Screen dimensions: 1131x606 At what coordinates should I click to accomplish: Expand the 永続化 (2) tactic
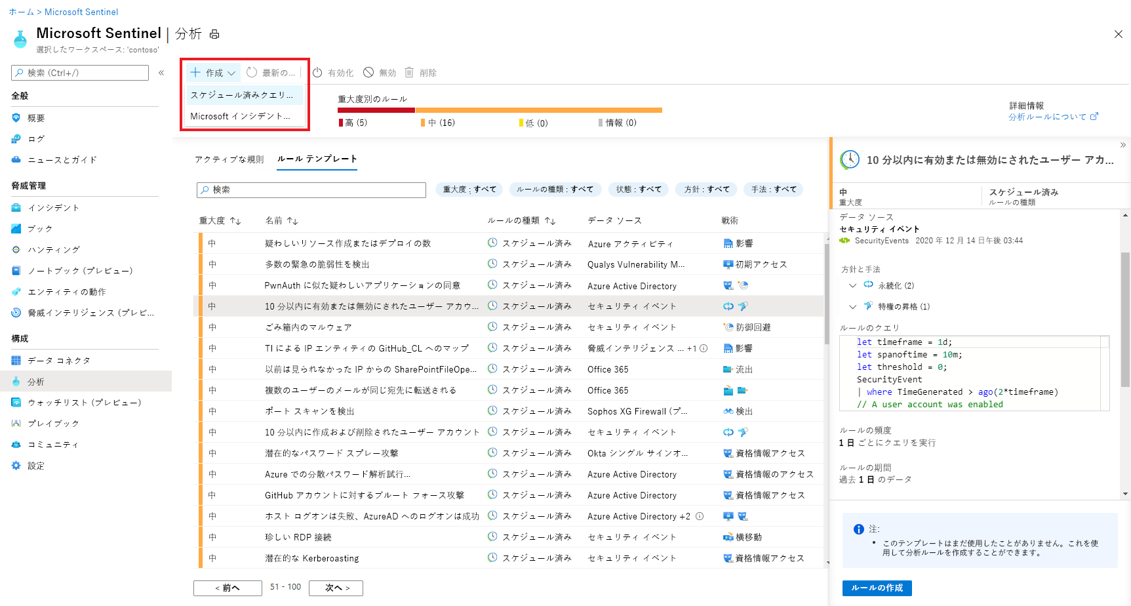pyautogui.click(x=852, y=285)
